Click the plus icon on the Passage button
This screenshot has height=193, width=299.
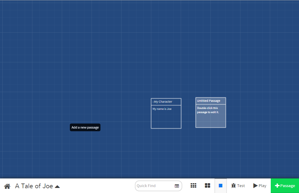(277, 186)
